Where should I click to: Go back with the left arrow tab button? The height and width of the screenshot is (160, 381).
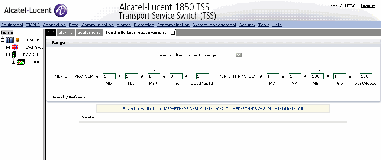(48, 32)
